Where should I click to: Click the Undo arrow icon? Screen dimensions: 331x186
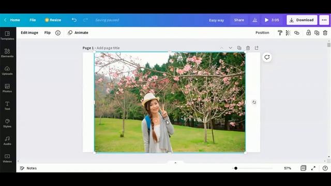(74, 20)
